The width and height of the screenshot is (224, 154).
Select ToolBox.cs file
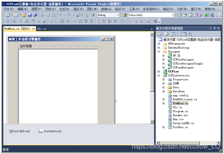point(180,127)
